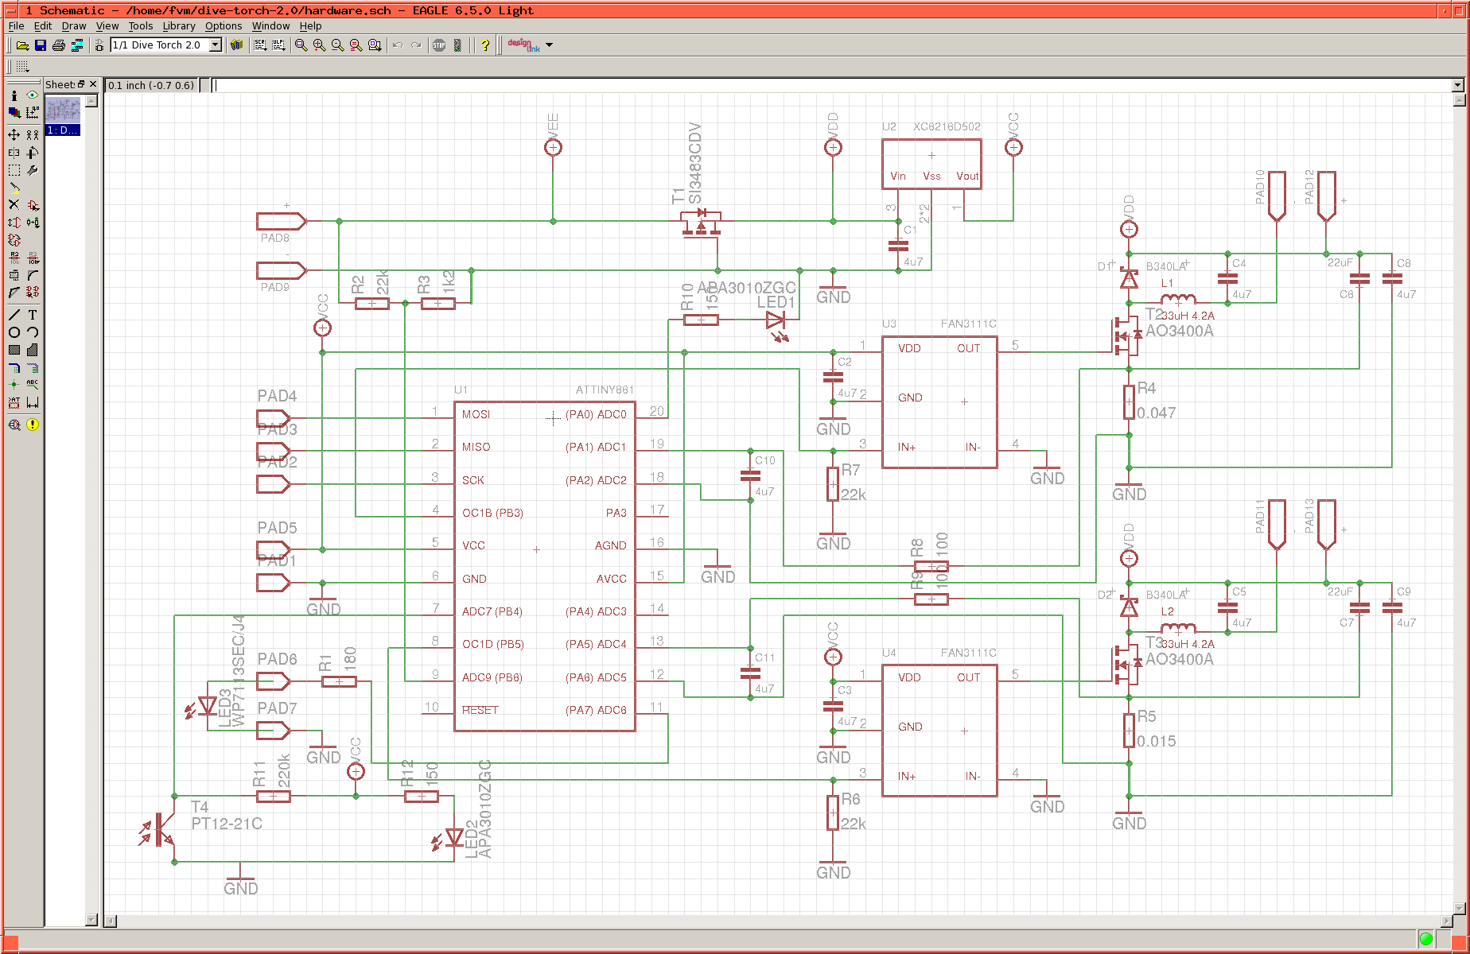
Task: Save the schematic with the floppy icon
Action: (x=40, y=45)
